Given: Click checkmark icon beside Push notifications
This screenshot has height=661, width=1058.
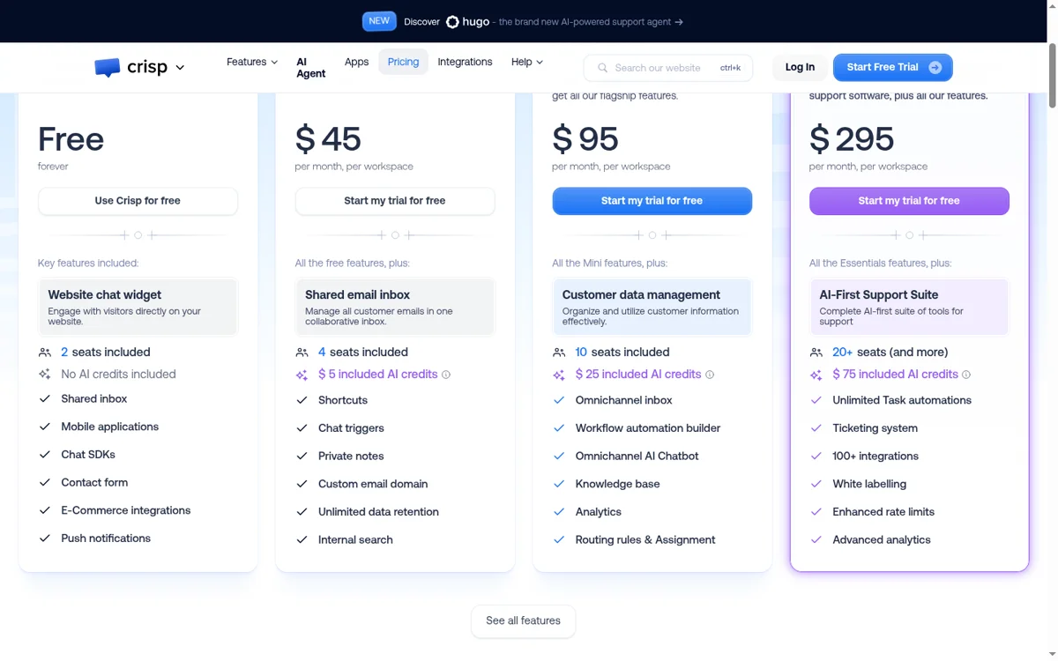Looking at the screenshot, I should pyautogui.click(x=45, y=538).
